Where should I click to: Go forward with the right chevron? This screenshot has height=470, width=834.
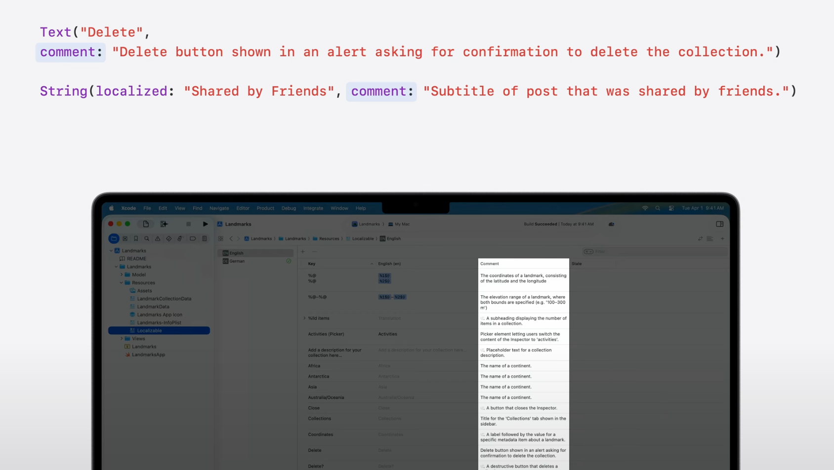coord(239,238)
